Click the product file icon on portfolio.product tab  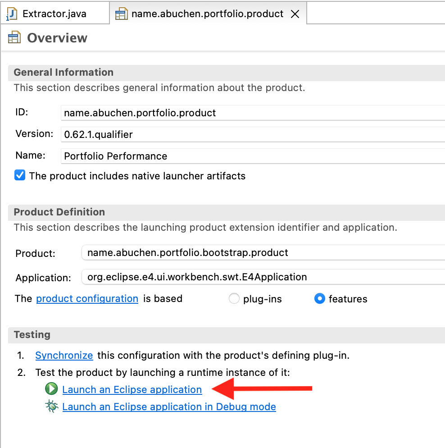121,14
